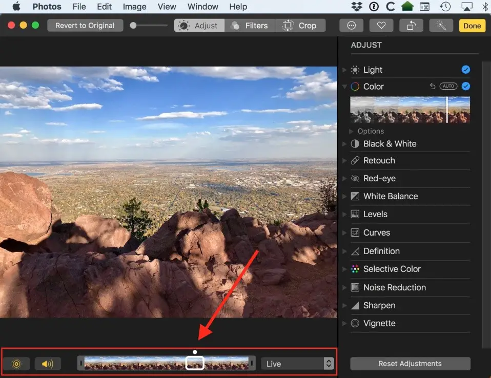
Task: Expand the Color Options disclosure triangle
Action: click(x=351, y=132)
